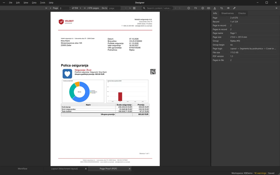Click the donut chart thumbnail
Screen dimensions: 280x175
[x=83, y=91]
